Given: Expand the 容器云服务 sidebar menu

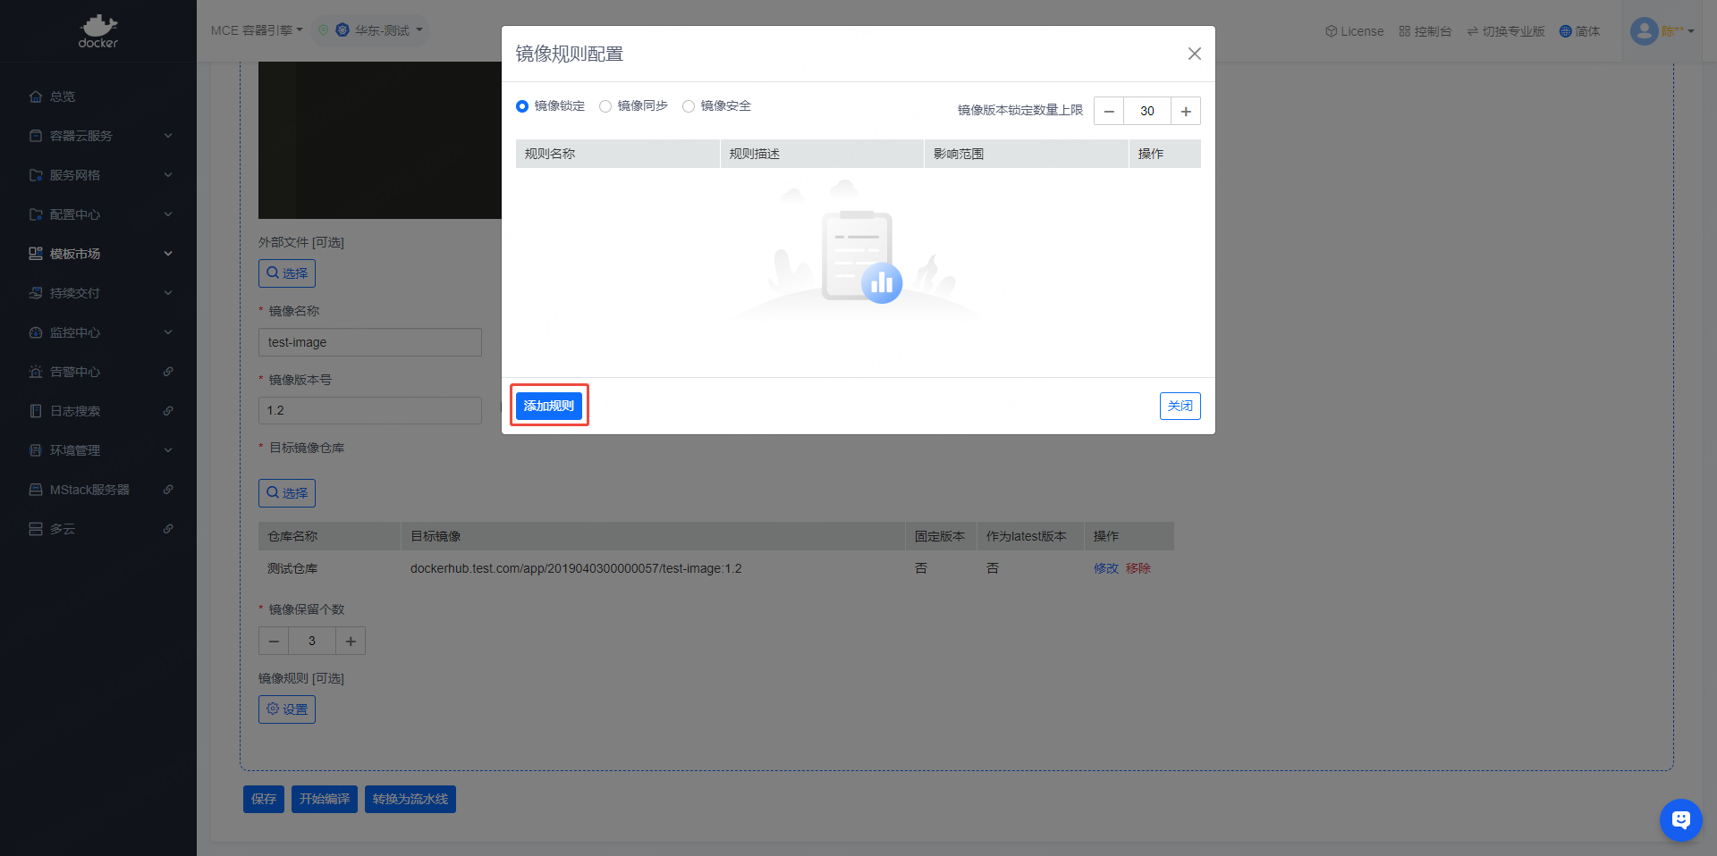Looking at the screenshot, I should (x=98, y=136).
